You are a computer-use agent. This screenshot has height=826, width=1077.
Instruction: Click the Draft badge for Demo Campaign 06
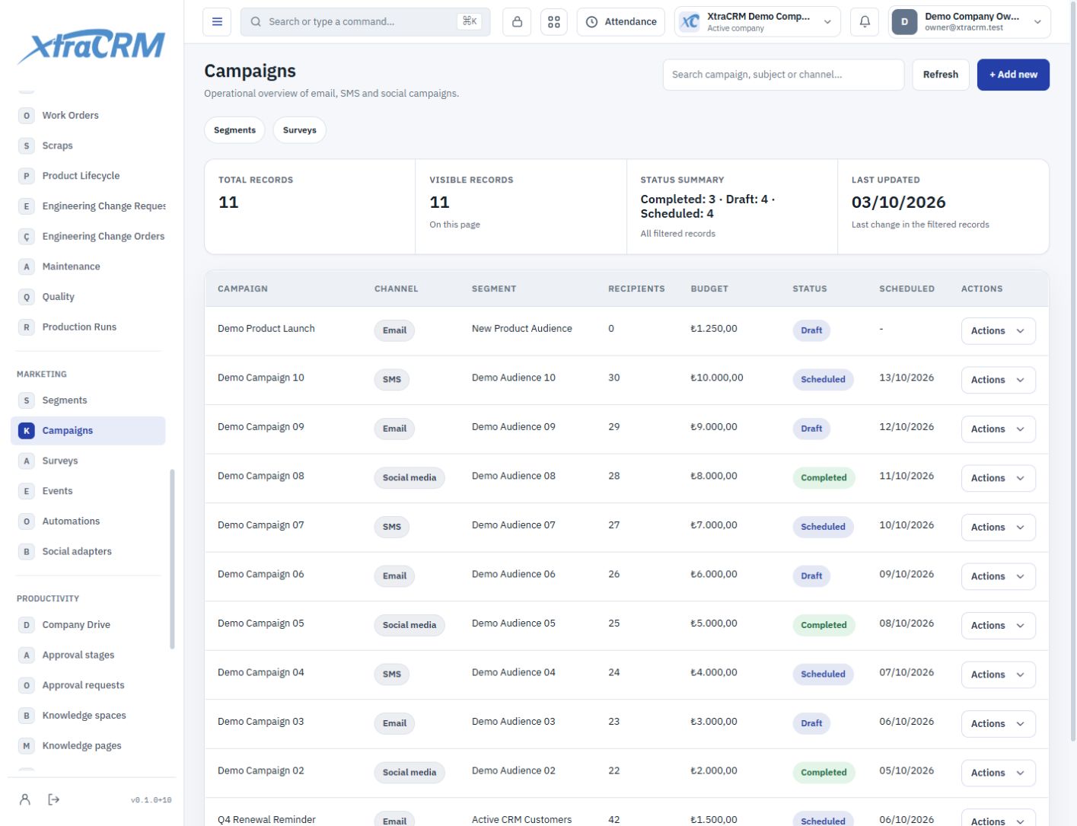(811, 576)
